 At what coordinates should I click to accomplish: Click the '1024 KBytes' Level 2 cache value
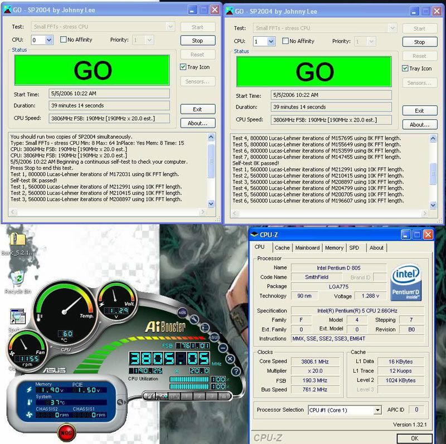400,380
